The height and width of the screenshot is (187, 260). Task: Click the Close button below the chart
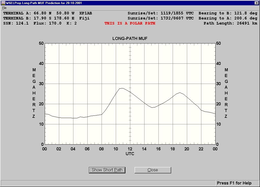pyautogui.click(x=153, y=170)
